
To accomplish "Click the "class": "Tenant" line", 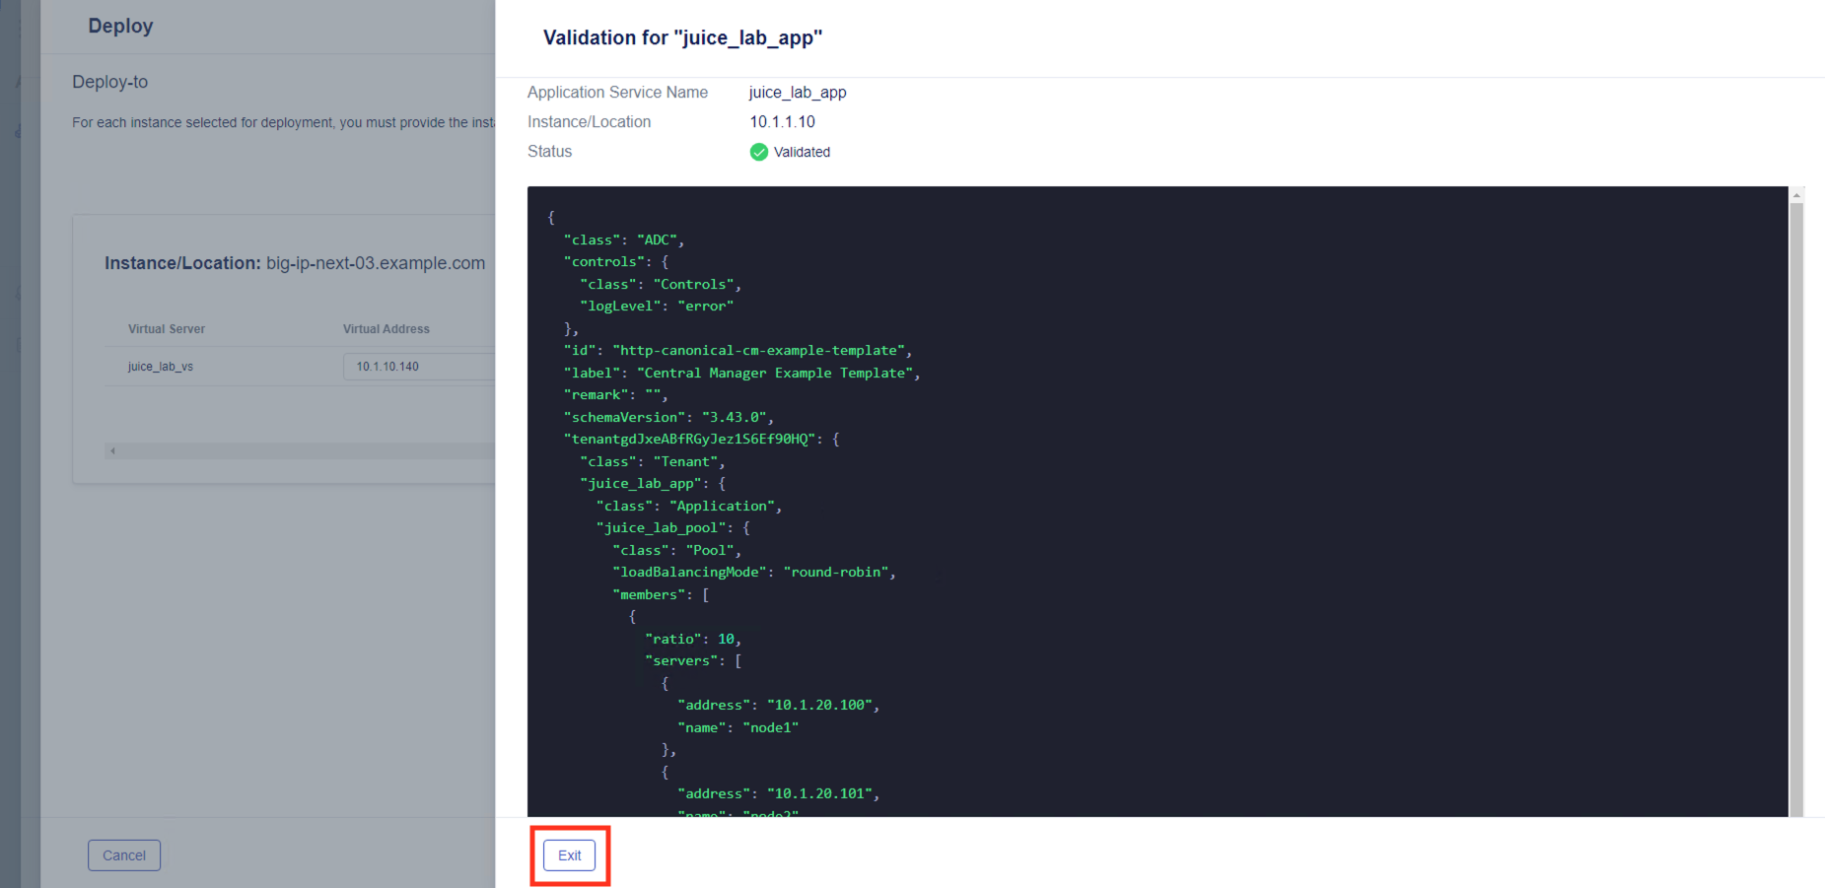I will [x=653, y=461].
